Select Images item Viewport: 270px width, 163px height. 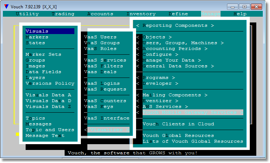35,66
